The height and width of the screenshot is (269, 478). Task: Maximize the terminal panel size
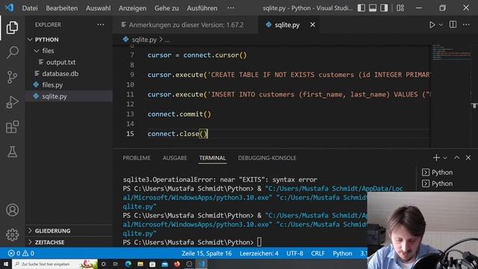pos(456,158)
